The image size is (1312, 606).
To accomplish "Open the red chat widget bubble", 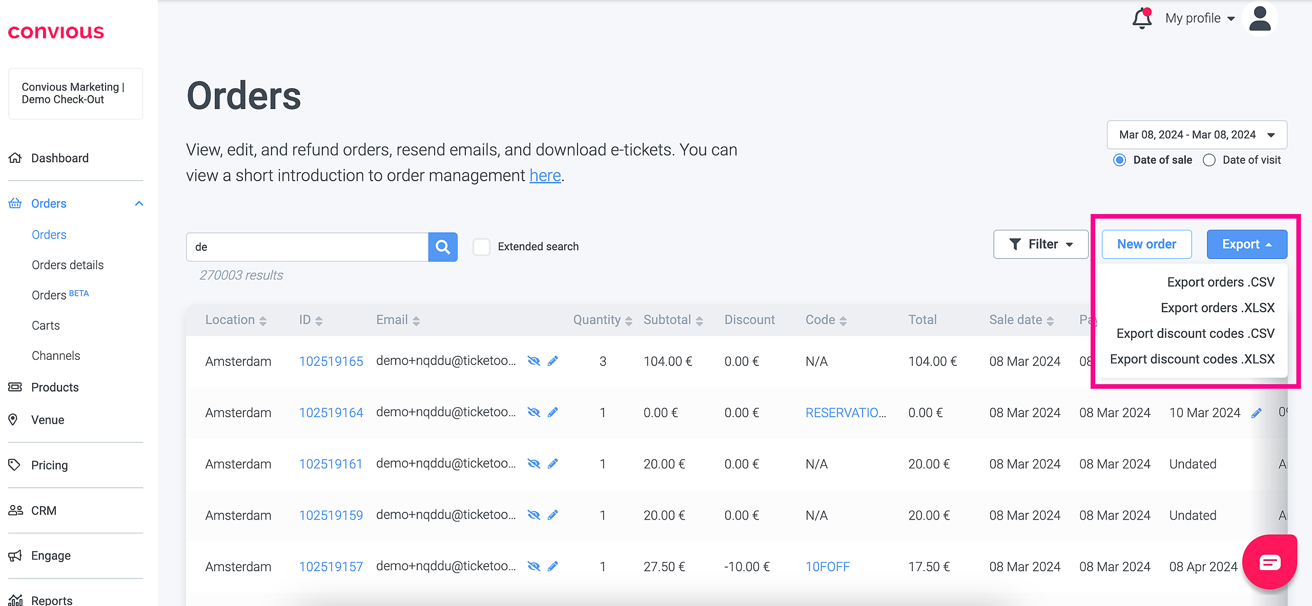I will click(1269, 562).
